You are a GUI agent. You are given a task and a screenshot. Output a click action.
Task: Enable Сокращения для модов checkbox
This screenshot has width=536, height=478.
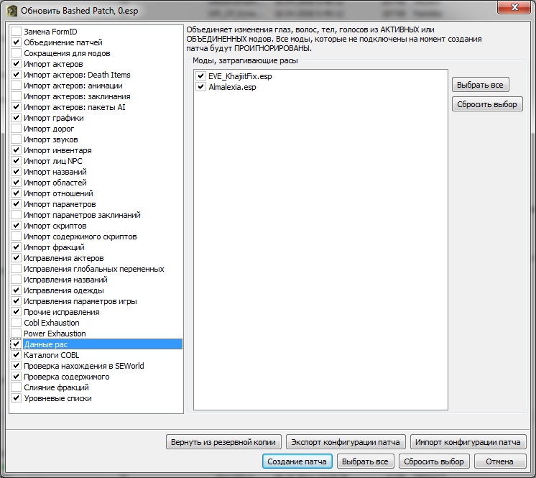pyautogui.click(x=16, y=53)
